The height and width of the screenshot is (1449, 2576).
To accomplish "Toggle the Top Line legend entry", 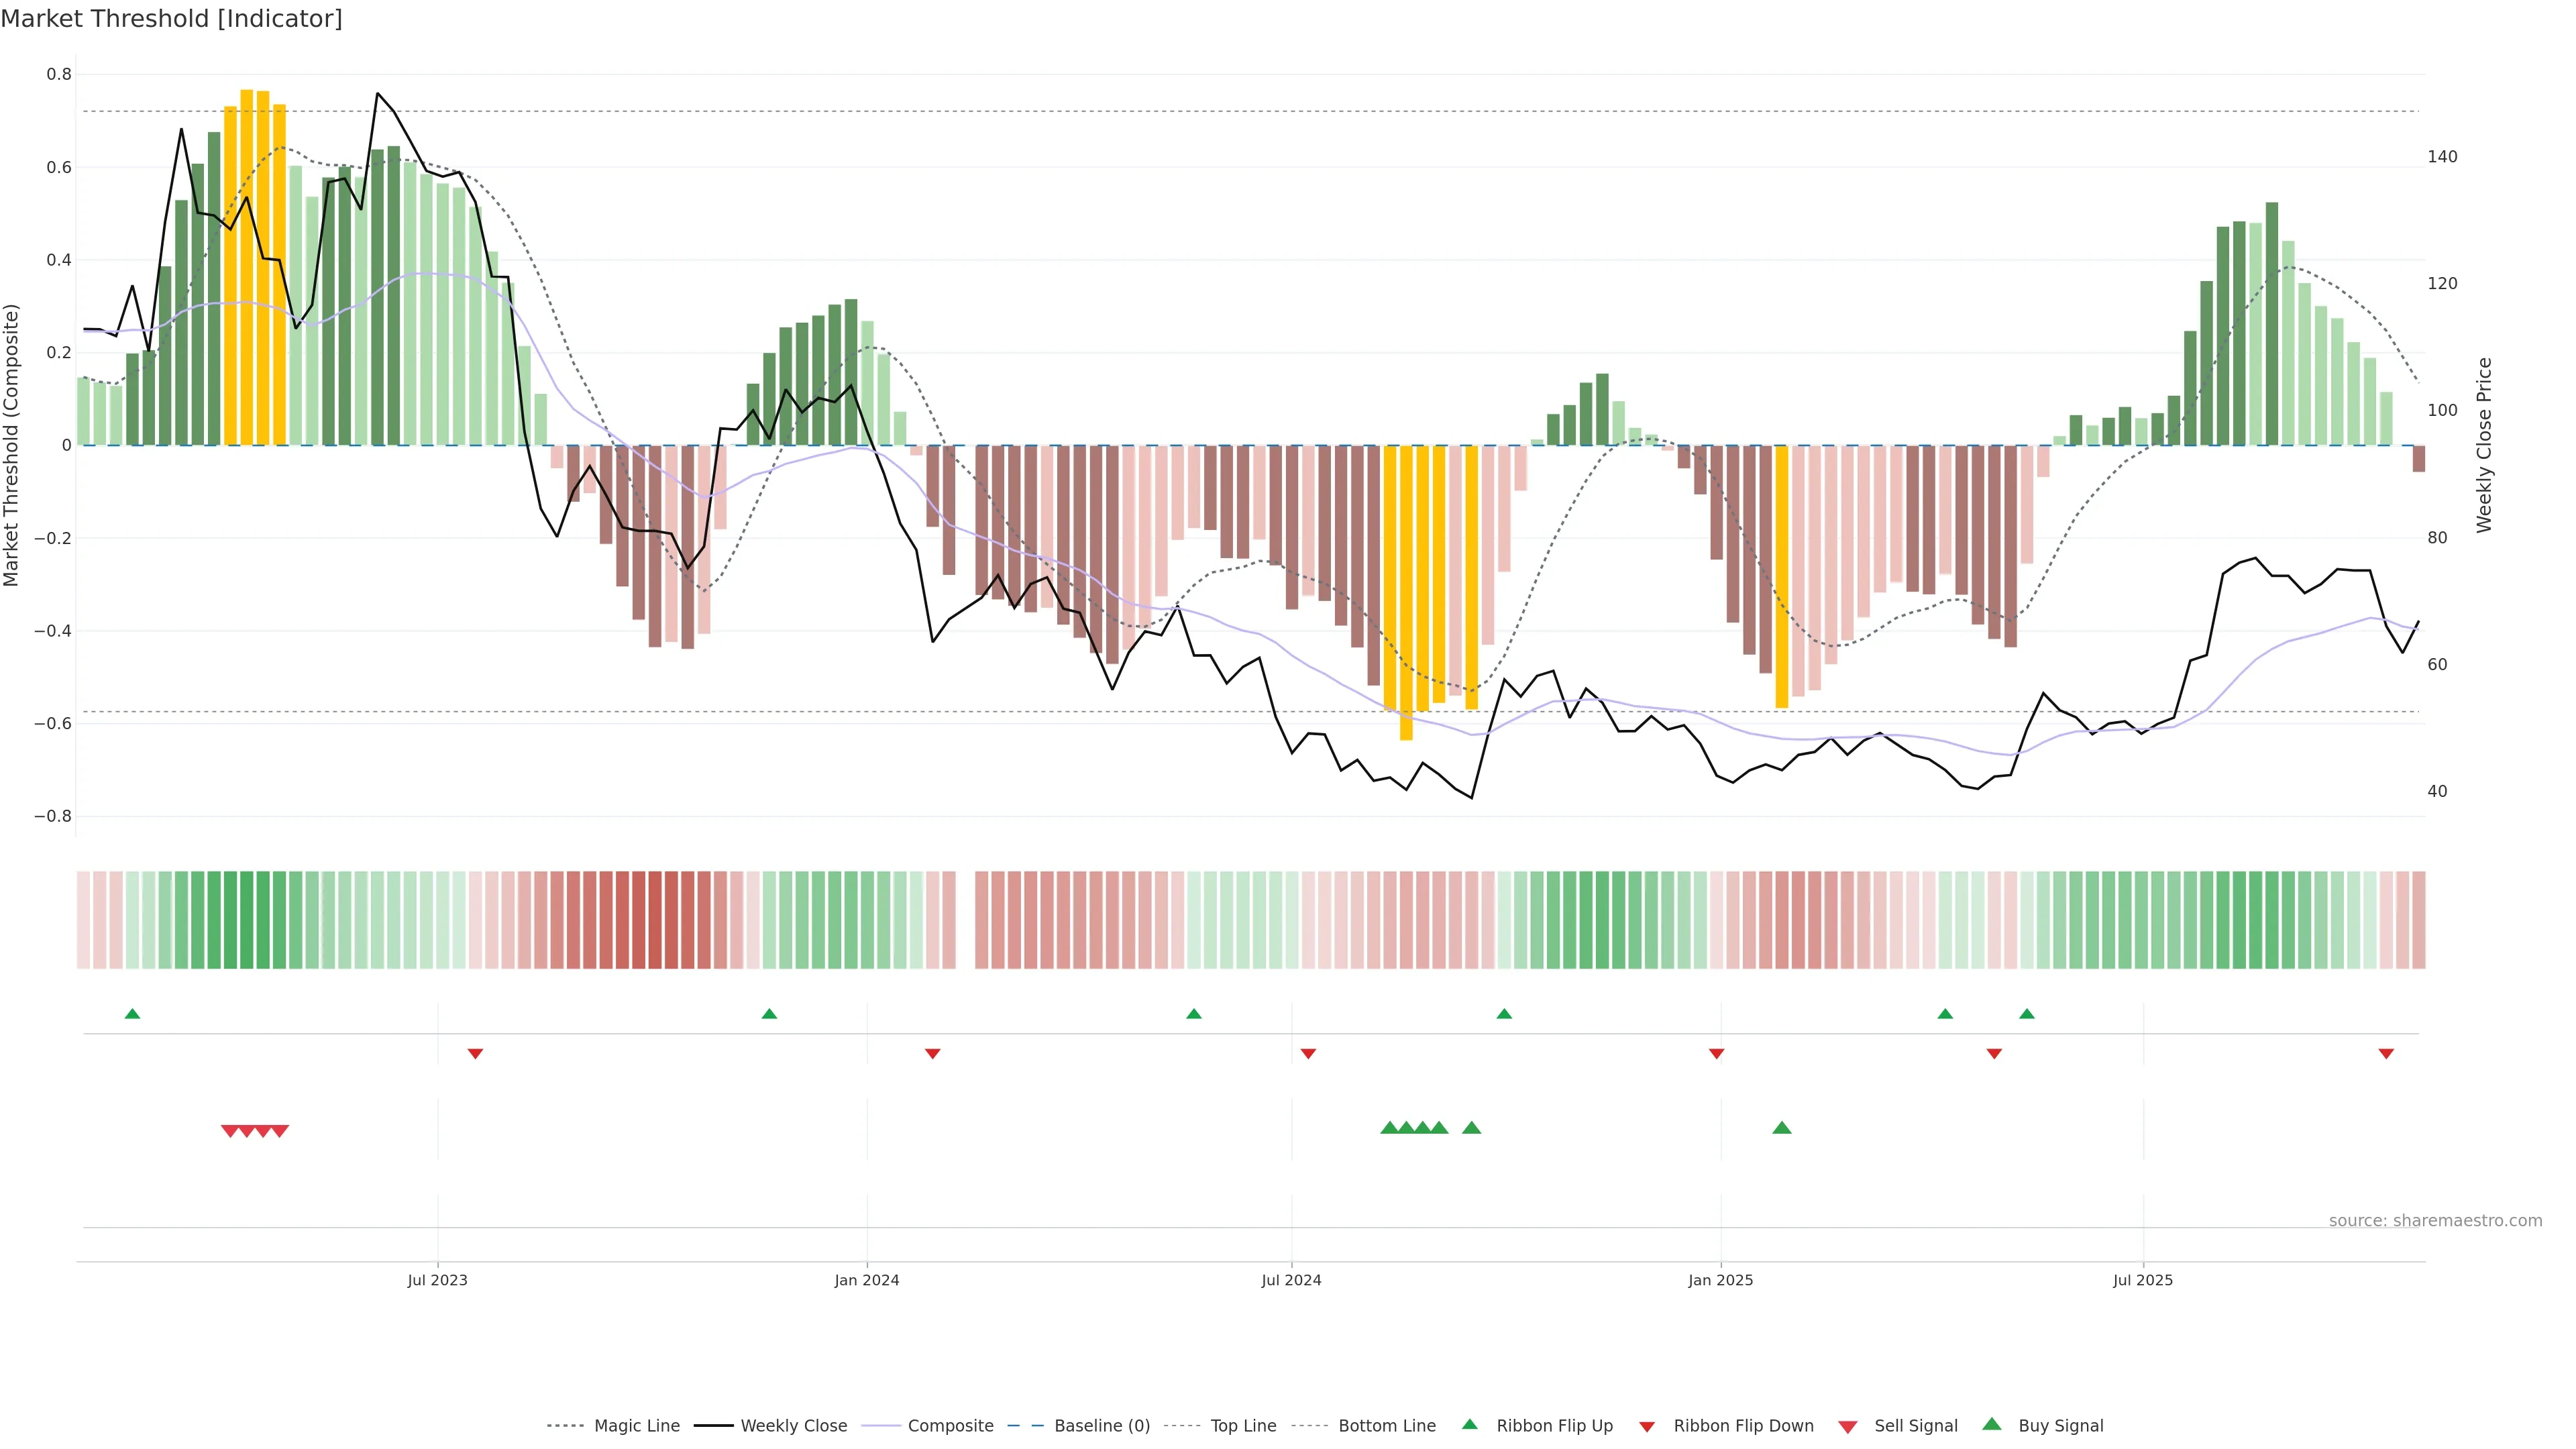I will [1243, 1426].
